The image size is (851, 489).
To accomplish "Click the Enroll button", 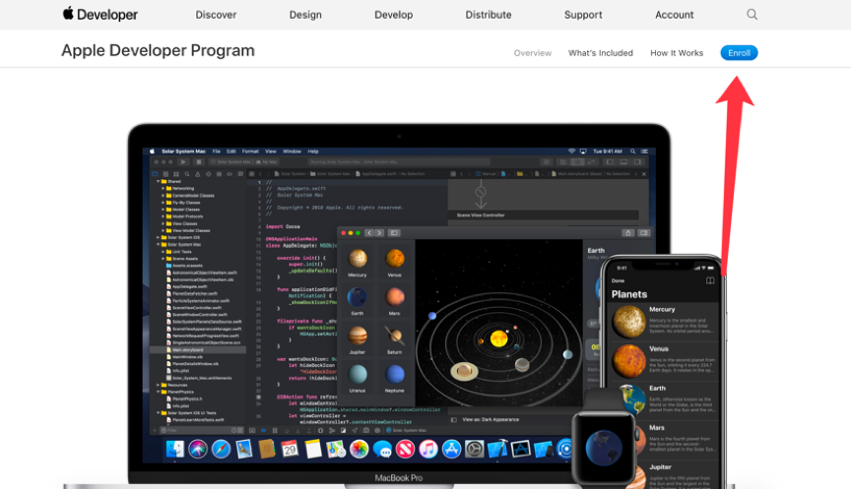I will pos(739,52).
